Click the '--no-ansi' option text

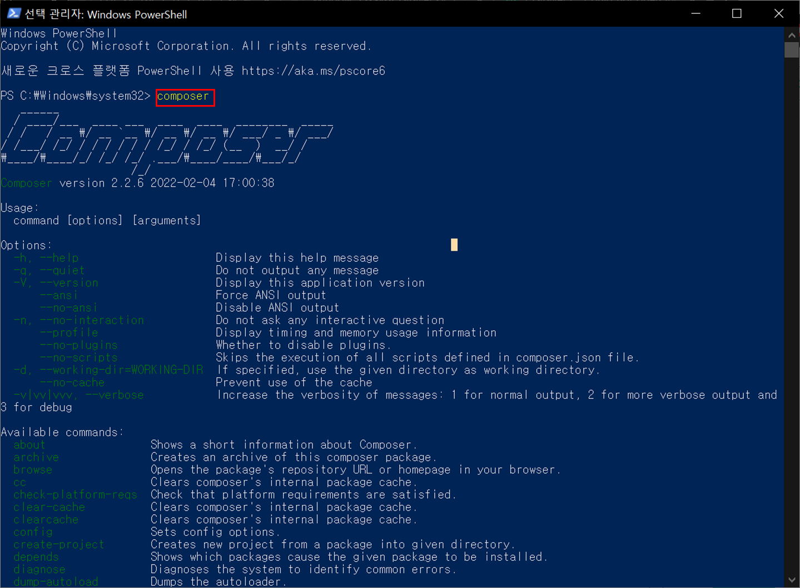(69, 307)
